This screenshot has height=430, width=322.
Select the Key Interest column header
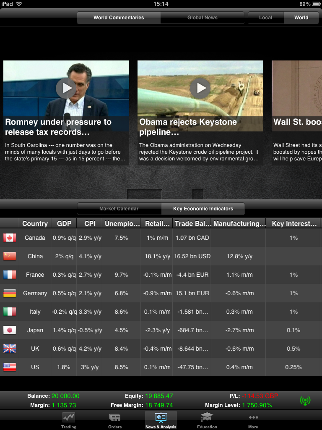(294, 223)
